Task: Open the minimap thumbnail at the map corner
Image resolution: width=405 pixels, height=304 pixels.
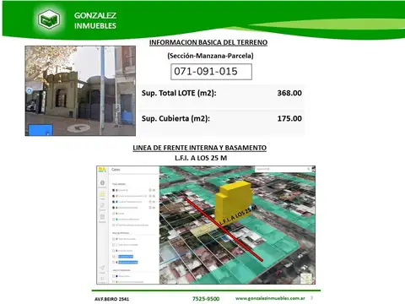Action: pyautogui.click(x=306, y=279)
